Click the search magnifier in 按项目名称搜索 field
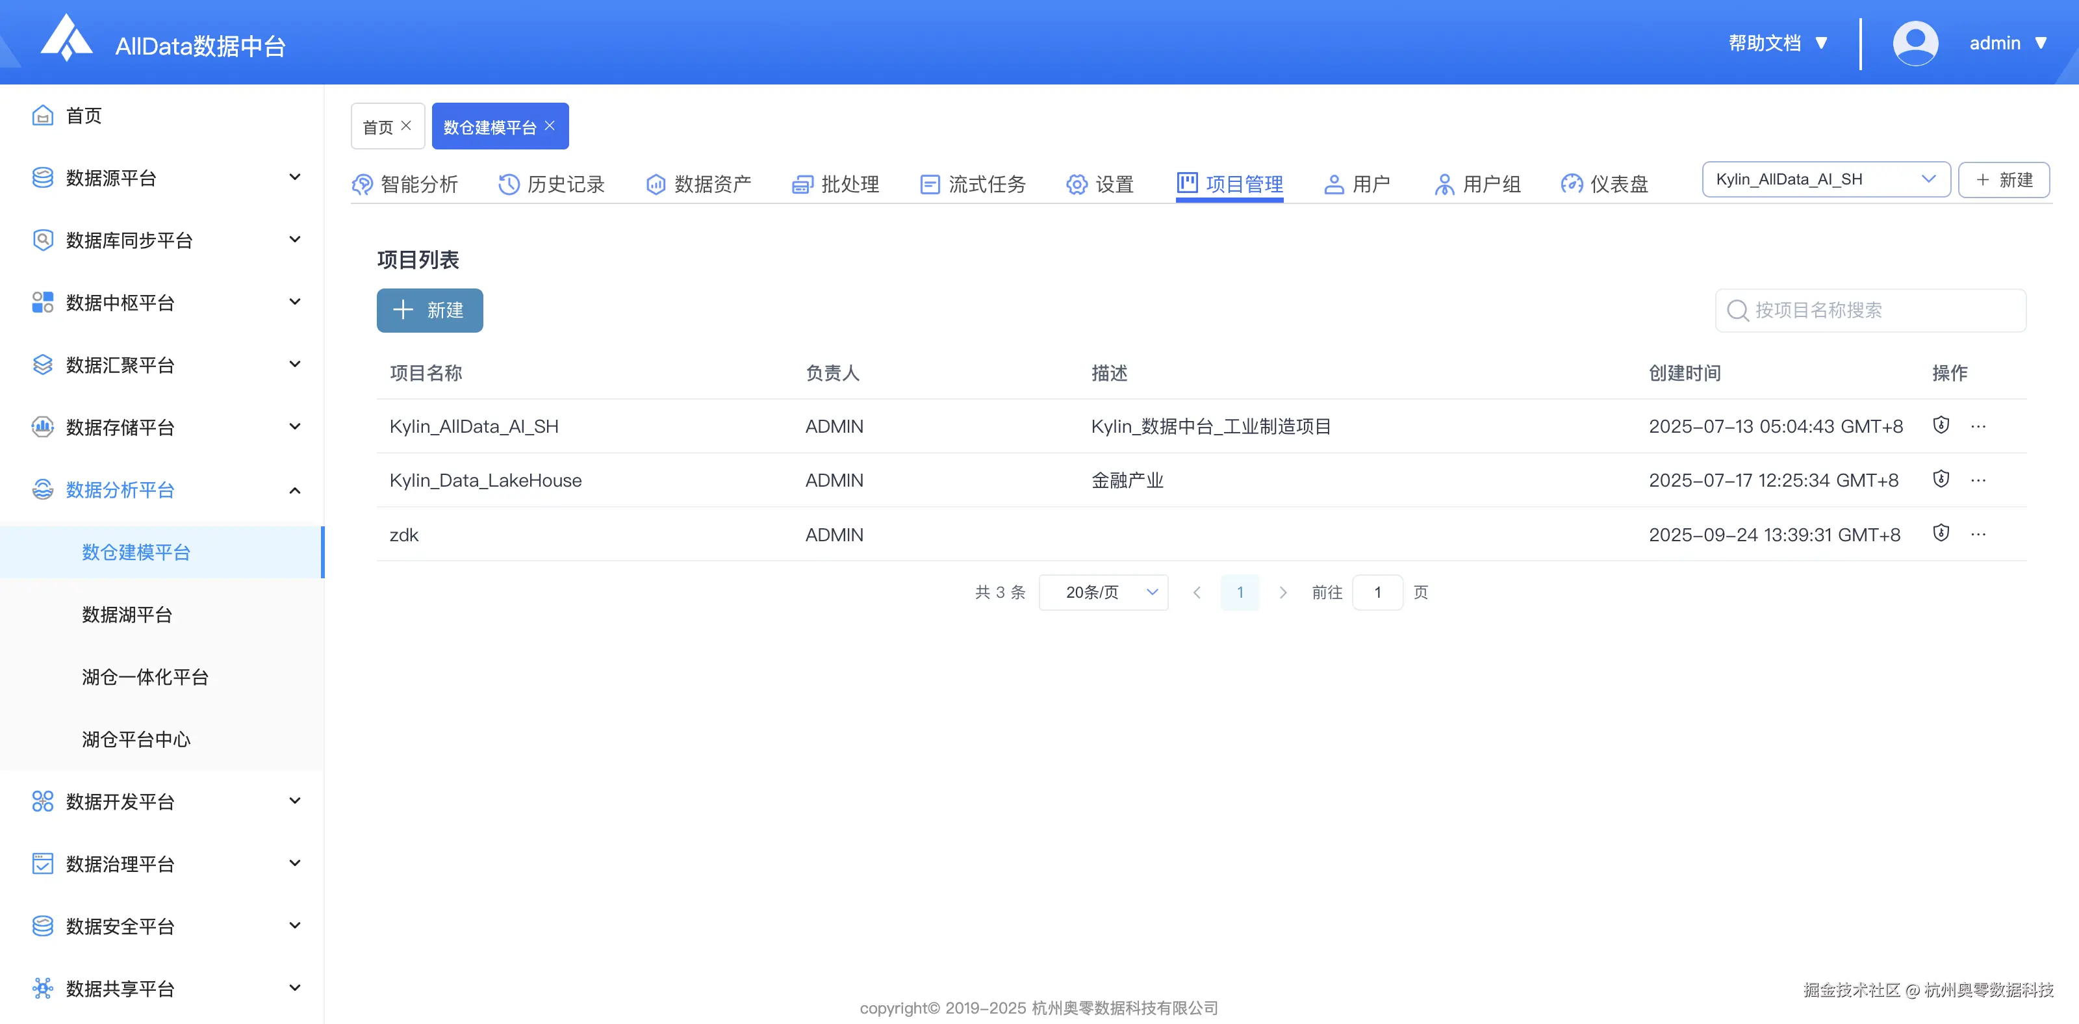The image size is (2079, 1024). [1738, 310]
